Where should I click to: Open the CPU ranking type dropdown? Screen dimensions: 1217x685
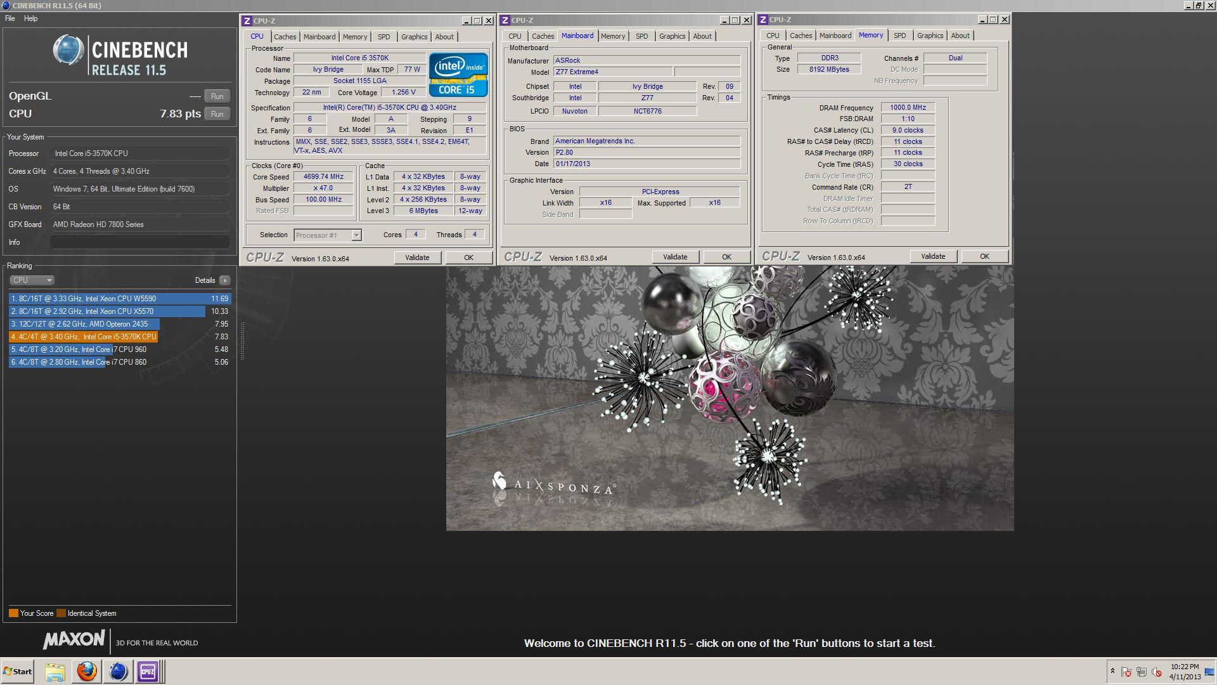pyautogui.click(x=32, y=280)
